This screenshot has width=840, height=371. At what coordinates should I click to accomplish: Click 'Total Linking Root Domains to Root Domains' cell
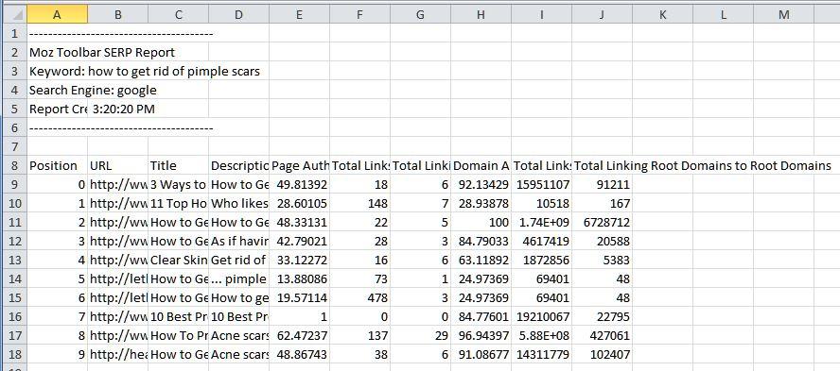[x=702, y=166]
